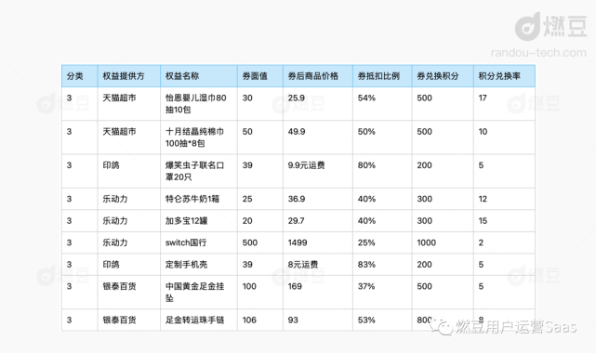Click the 权益提供方 column header
The image size is (596, 353).
pyautogui.click(x=129, y=76)
